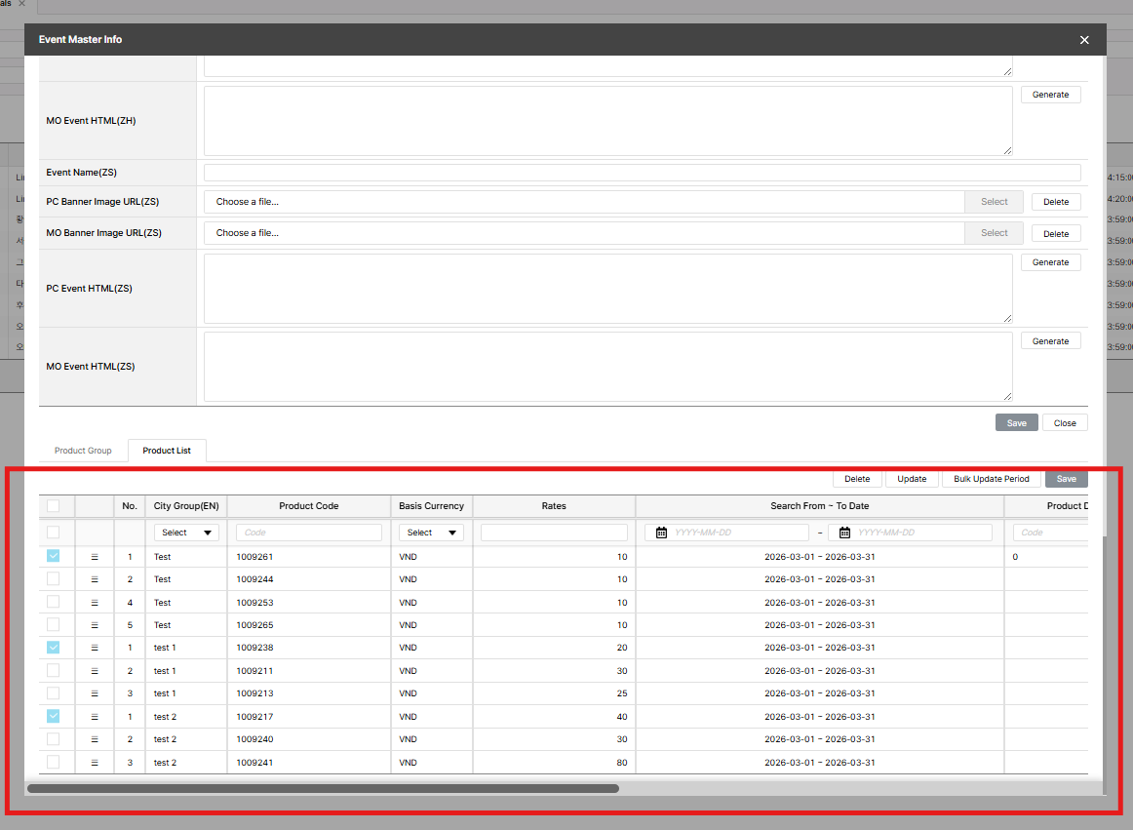Click Generate next to PC Event HTML(ZS)

click(x=1050, y=262)
